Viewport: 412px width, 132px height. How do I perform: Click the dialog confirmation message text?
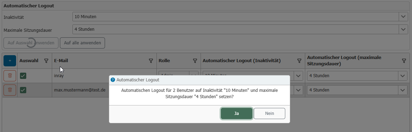200,94
